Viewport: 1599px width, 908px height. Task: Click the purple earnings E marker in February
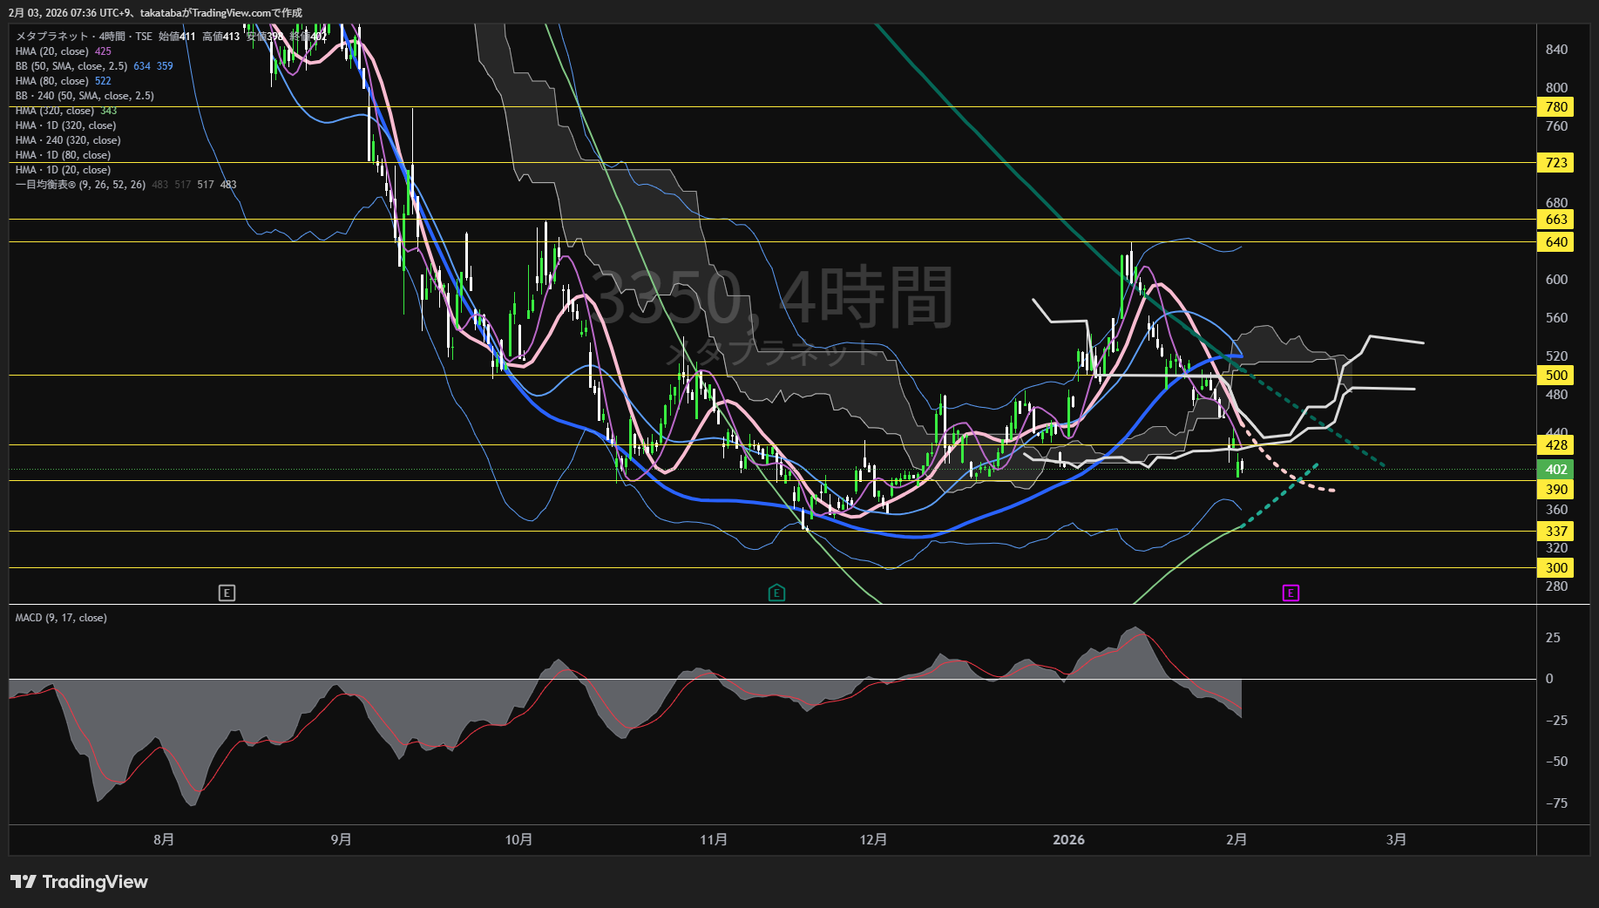1291,593
